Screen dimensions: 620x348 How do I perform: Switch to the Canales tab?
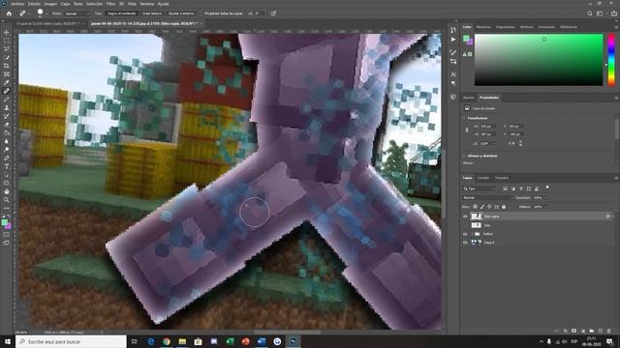point(483,178)
